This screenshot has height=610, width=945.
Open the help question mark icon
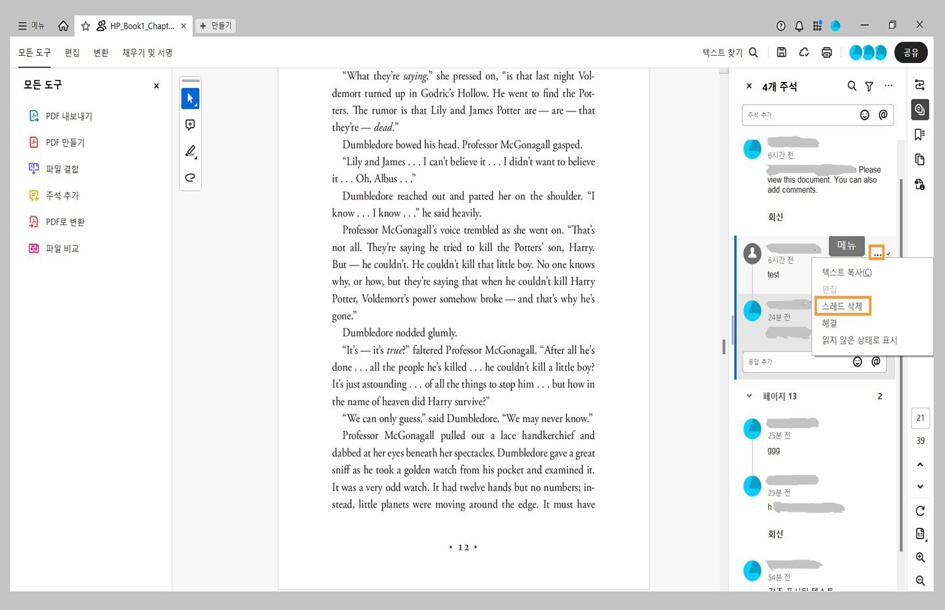[781, 26]
